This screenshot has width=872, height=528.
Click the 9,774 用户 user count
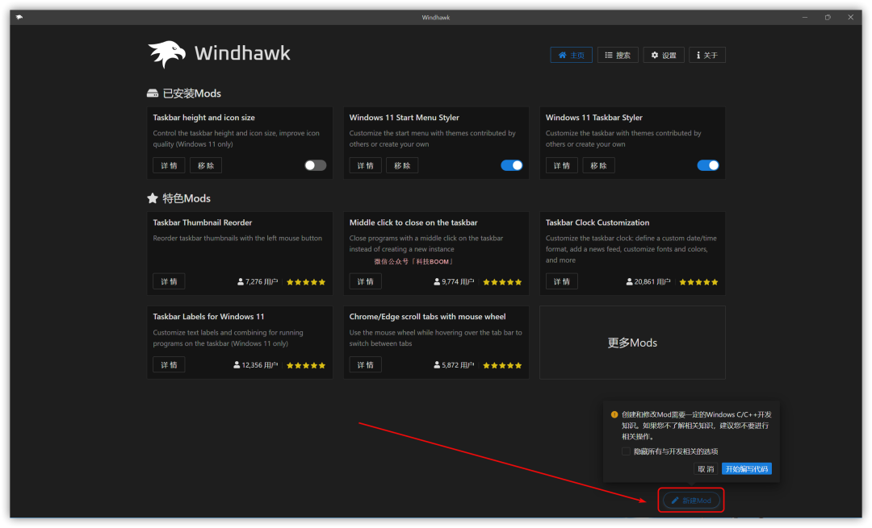click(454, 282)
